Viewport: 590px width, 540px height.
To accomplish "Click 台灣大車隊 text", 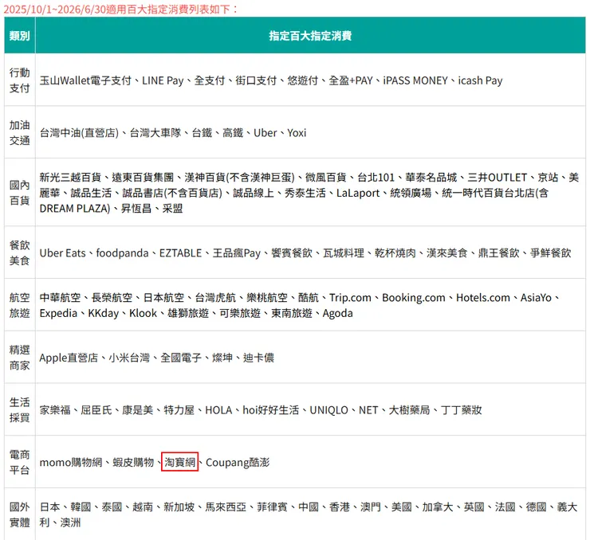I will click(x=155, y=133).
